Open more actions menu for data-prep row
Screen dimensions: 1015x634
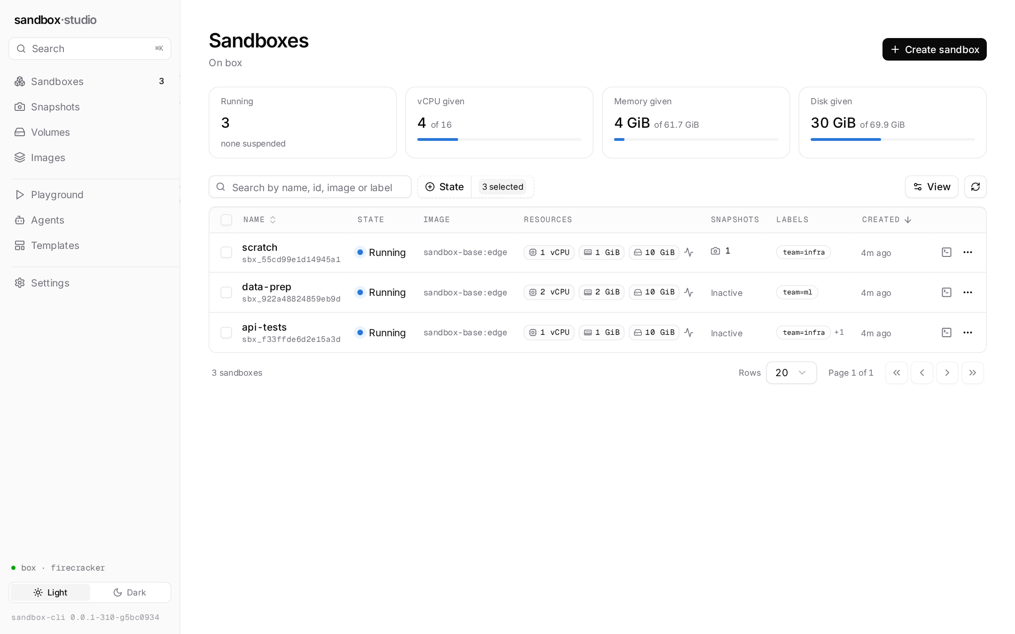point(968,292)
